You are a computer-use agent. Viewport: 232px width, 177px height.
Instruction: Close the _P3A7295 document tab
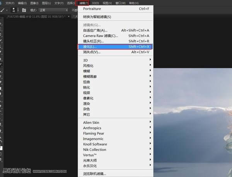pos(68,17)
